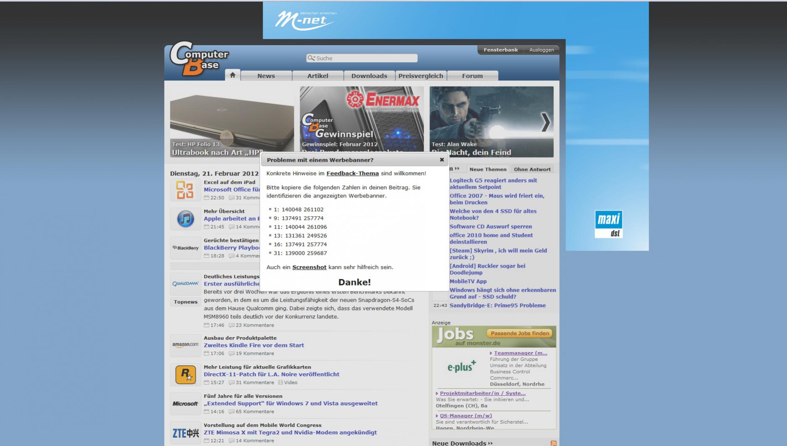Switch to Ohne Antwort tab

[532, 169]
